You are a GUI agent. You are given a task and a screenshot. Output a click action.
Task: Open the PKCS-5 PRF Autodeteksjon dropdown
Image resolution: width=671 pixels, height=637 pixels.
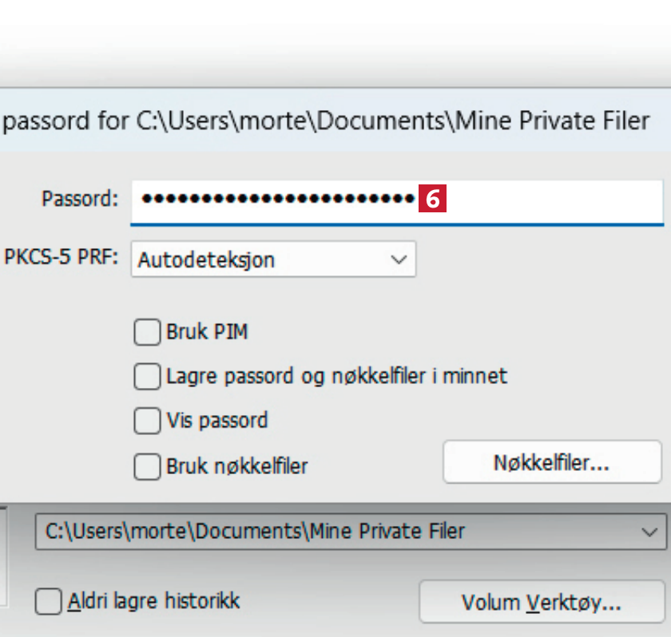point(272,259)
